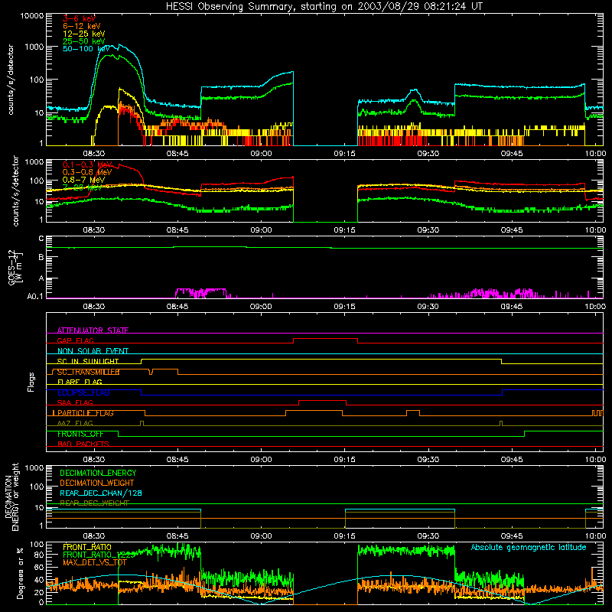Image resolution: width=612 pixels, height=612 pixels.
Task: Click the 09:00 time label under the MeV panel
Action: 261,230
